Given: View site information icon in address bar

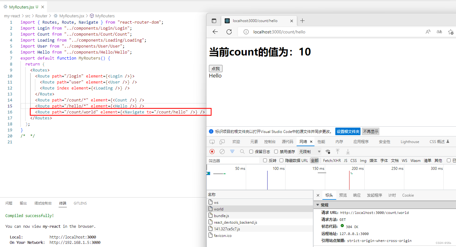Looking at the screenshot, I should (x=246, y=32).
